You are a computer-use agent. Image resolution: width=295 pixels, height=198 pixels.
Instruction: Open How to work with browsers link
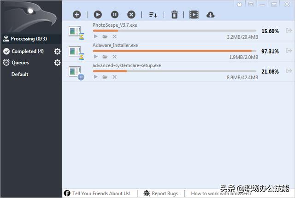click(x=221, y=193)
